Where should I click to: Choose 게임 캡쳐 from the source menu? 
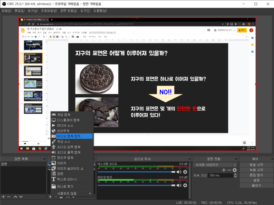click(72, 115)
